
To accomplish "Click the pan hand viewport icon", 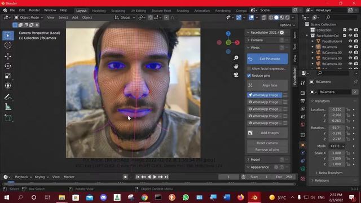I will point(236,67).
